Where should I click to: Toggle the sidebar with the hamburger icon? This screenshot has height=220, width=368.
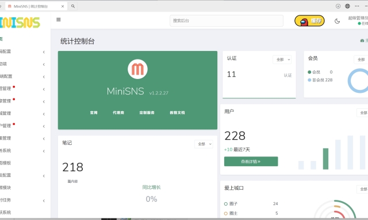coord(59,19)
